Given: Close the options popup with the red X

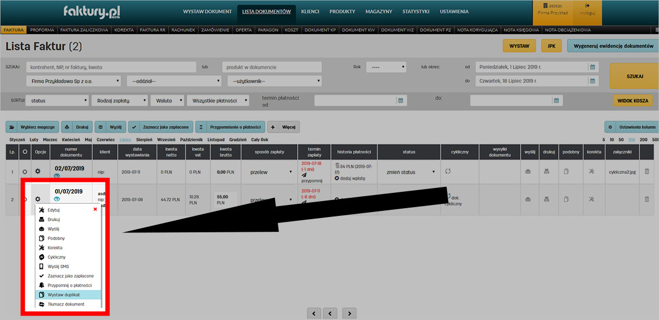Looking at the screenshot, I should pyautogui.click(x=95, y=209).
